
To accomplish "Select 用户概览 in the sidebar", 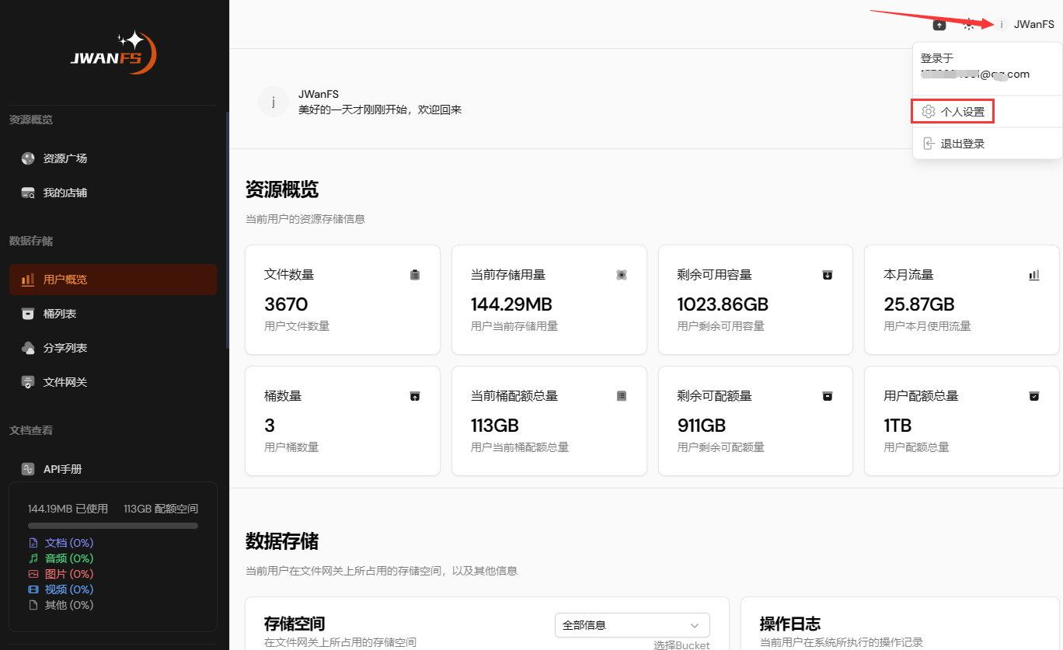I will pyautogui.click(x=113, y=280).
